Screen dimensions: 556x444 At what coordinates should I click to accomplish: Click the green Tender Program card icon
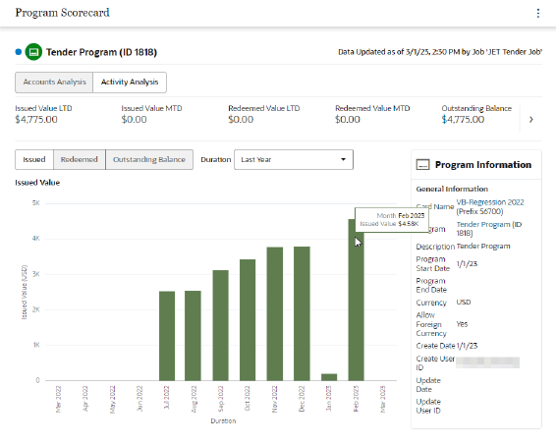pos(33,52)
